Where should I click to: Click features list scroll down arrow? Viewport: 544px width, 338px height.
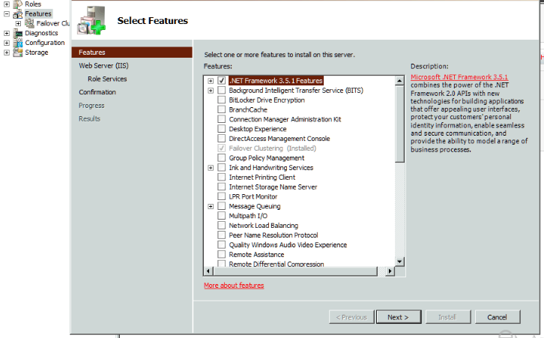(399, 262)
